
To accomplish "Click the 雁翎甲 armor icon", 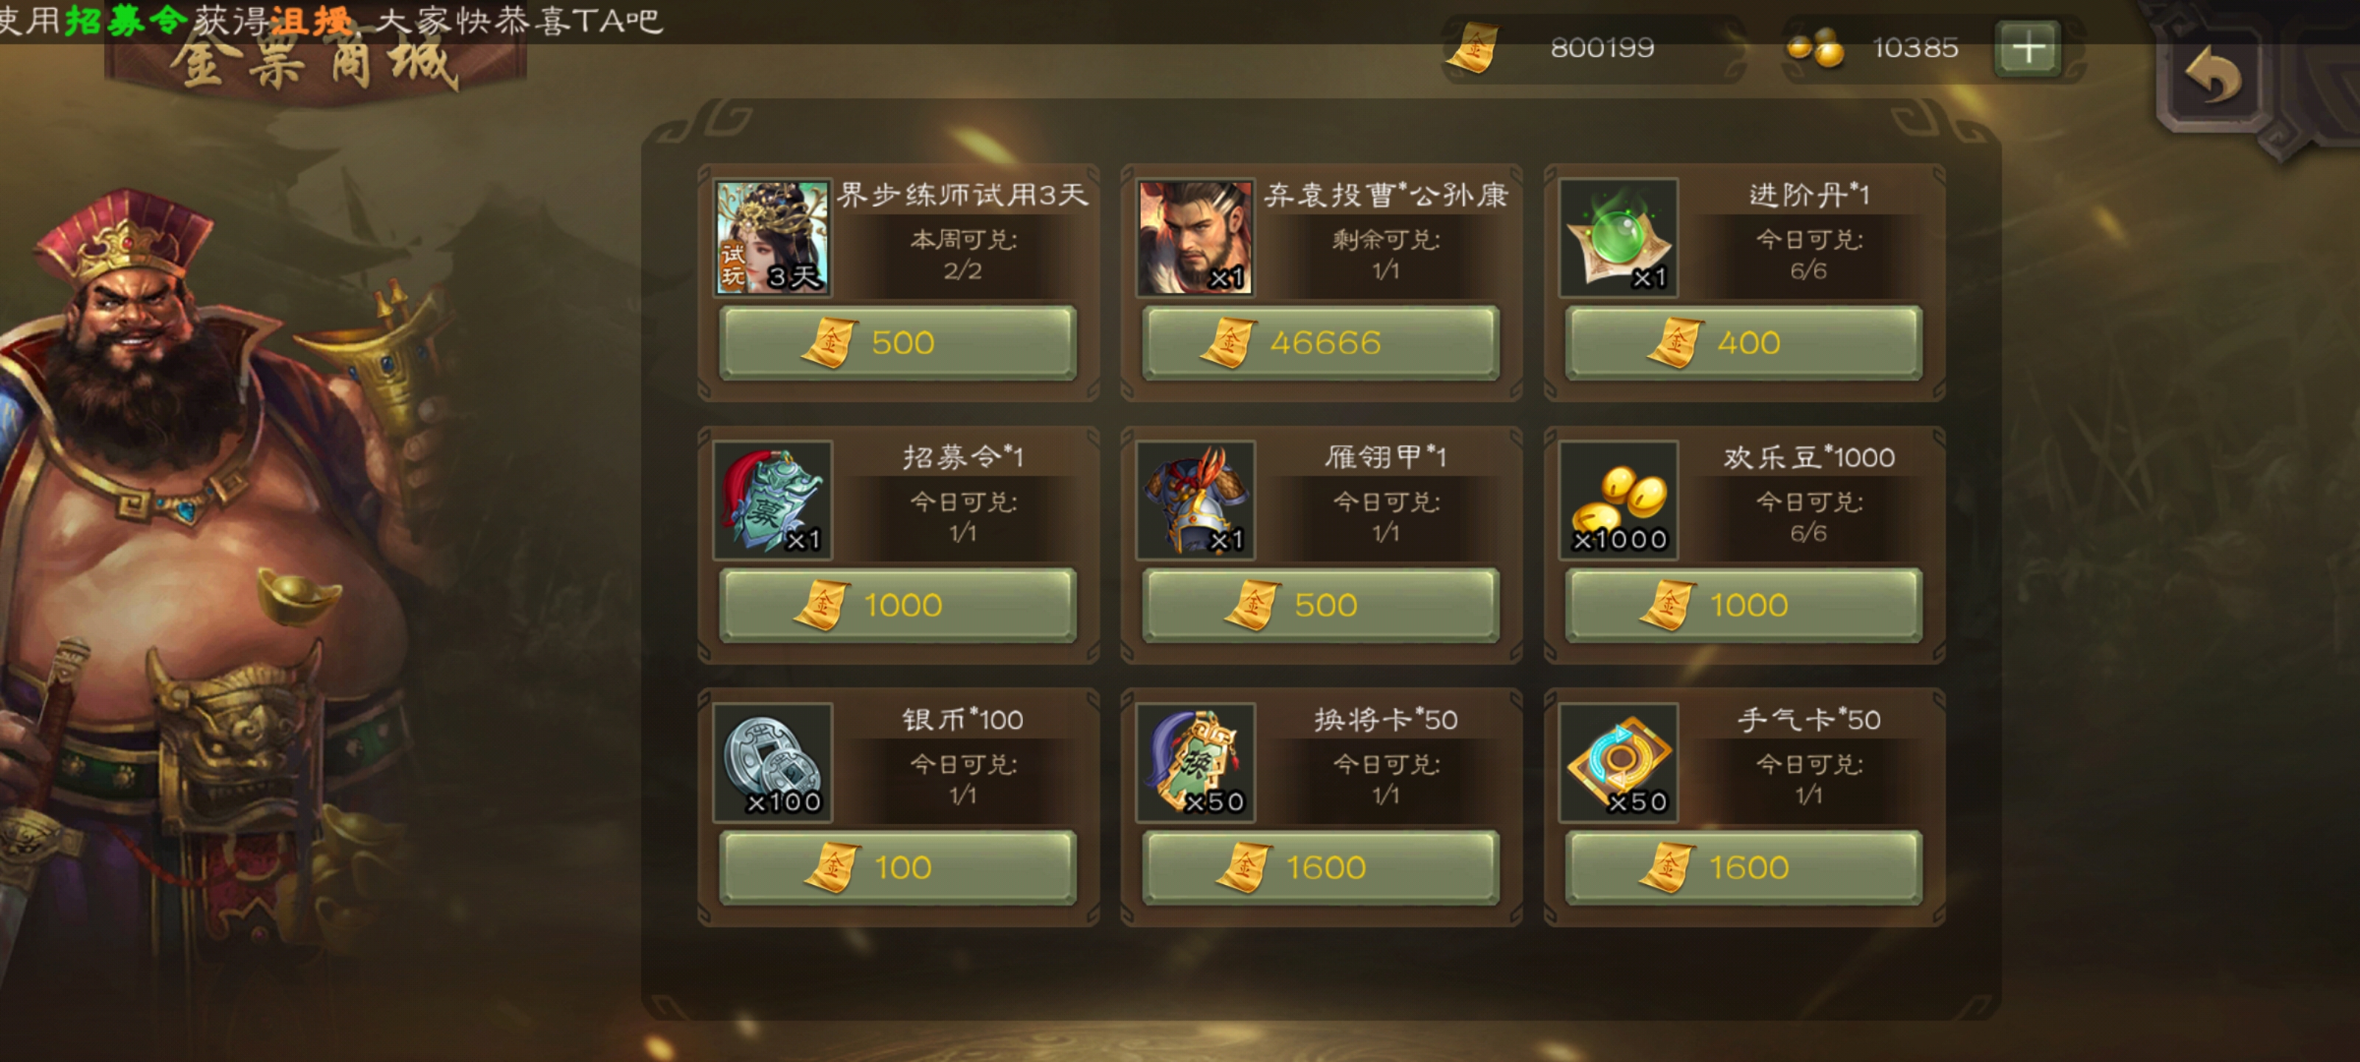I will [x=1195, y=499].
